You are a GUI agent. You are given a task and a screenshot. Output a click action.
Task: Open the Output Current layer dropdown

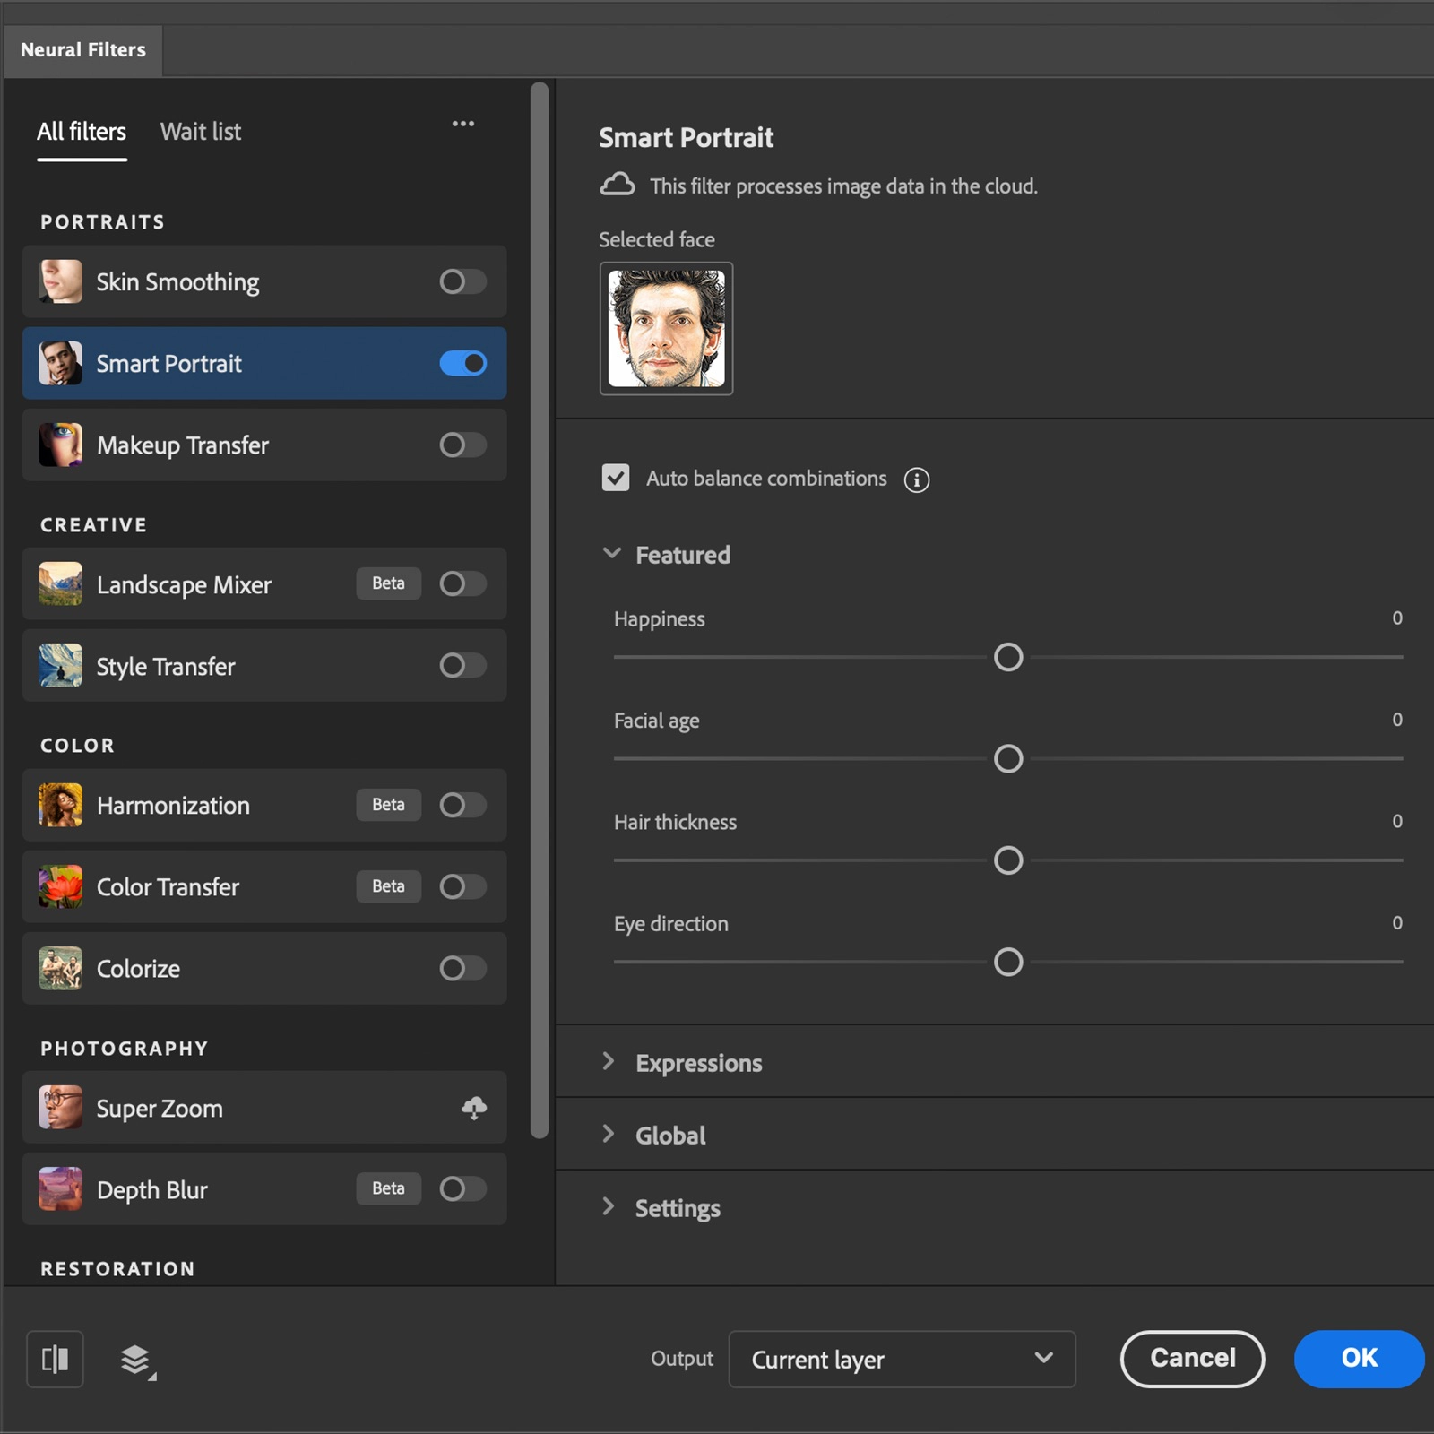pyautogui.click(x=902, y=1359)
